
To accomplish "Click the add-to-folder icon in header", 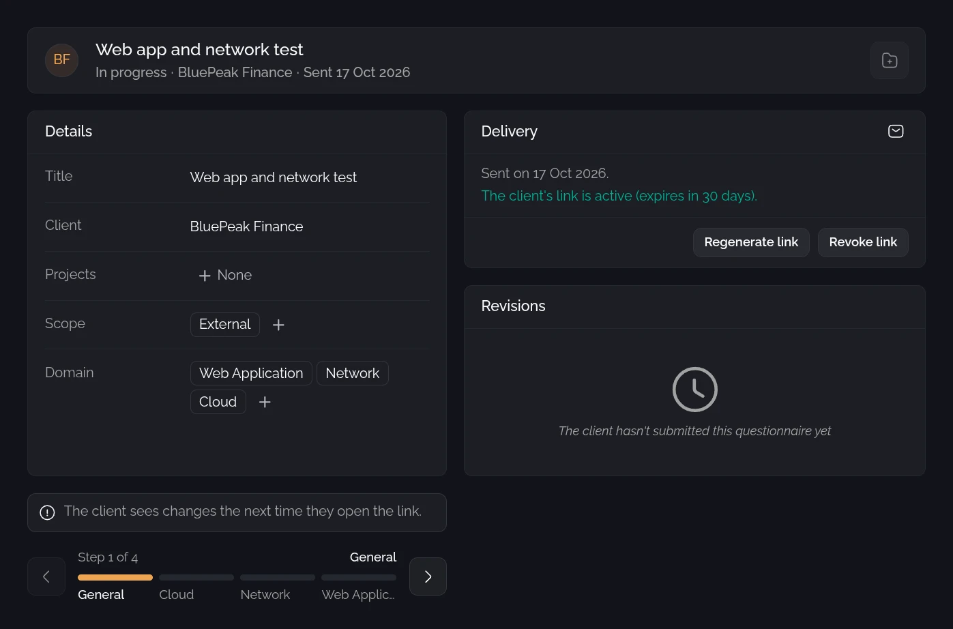I will [x=890, y=61].
